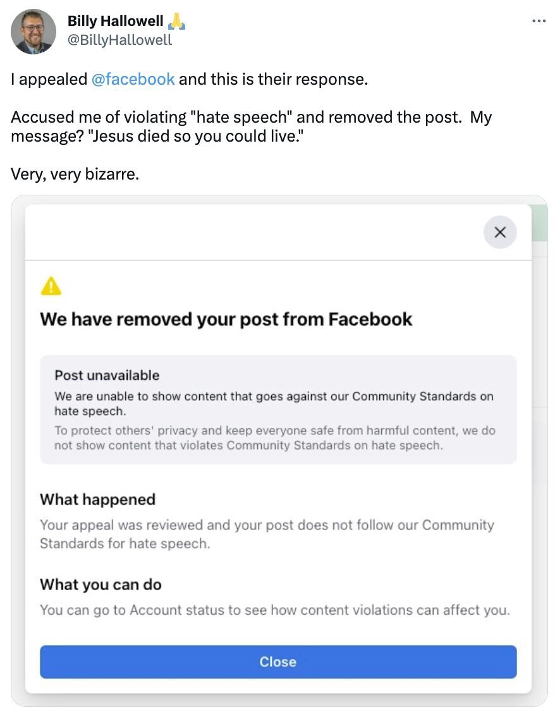Open the embedded Facebook screenshot image
Image resolution: width=560 pixels, height=712 pixels.
[279, 450]
